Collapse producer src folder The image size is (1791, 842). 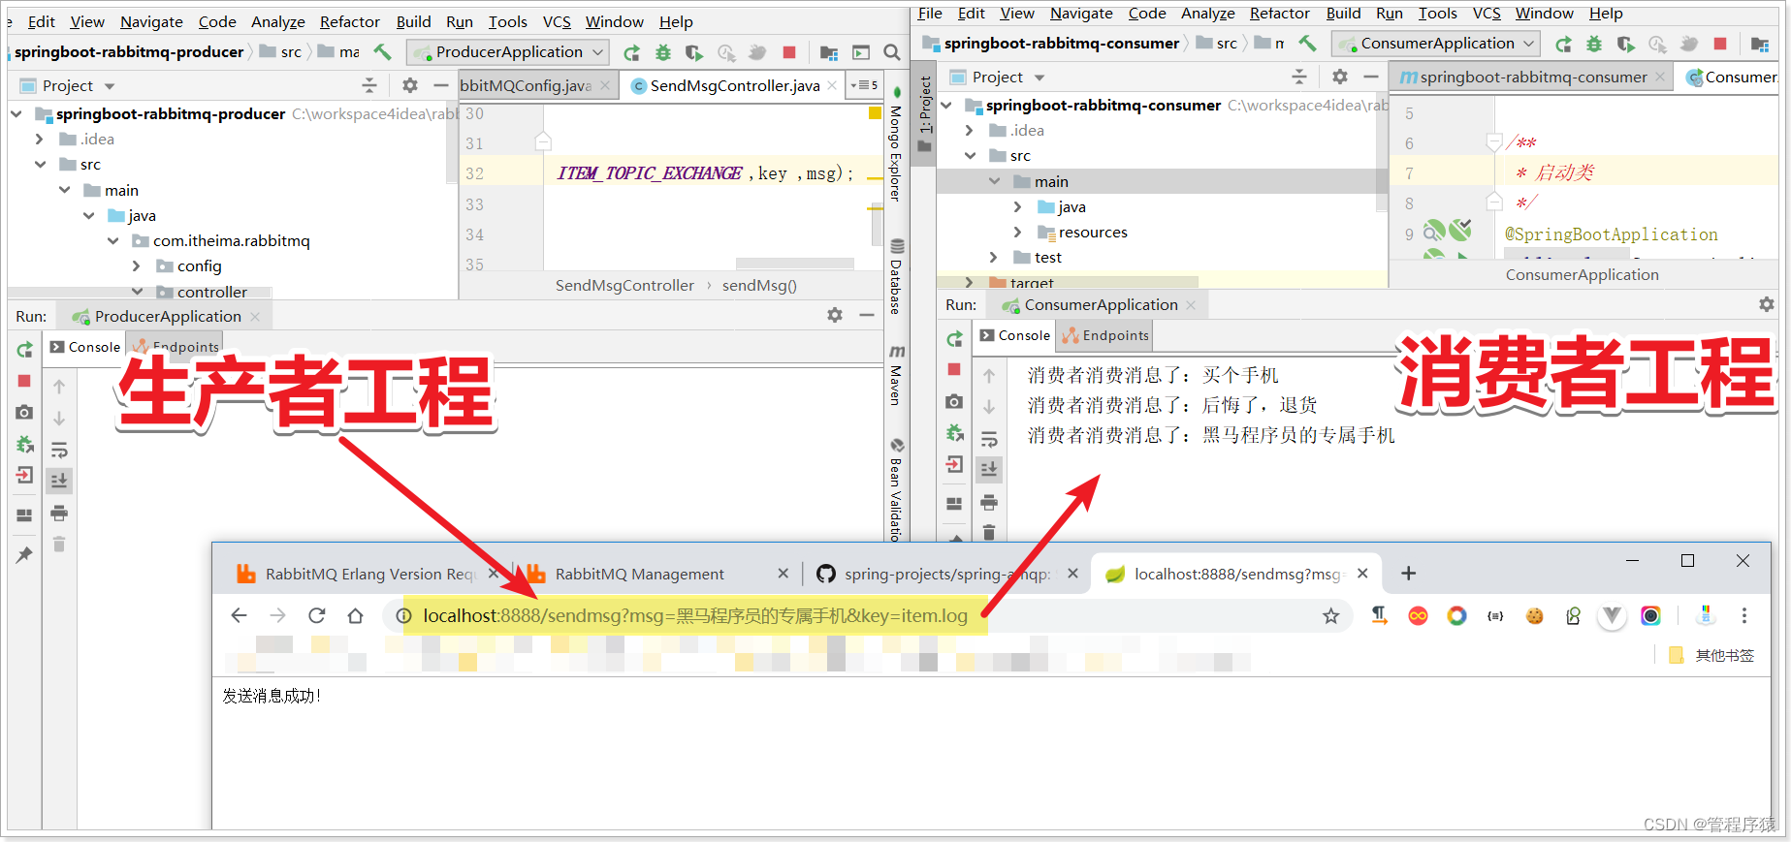pyautogui.click(x=40, y=164)
